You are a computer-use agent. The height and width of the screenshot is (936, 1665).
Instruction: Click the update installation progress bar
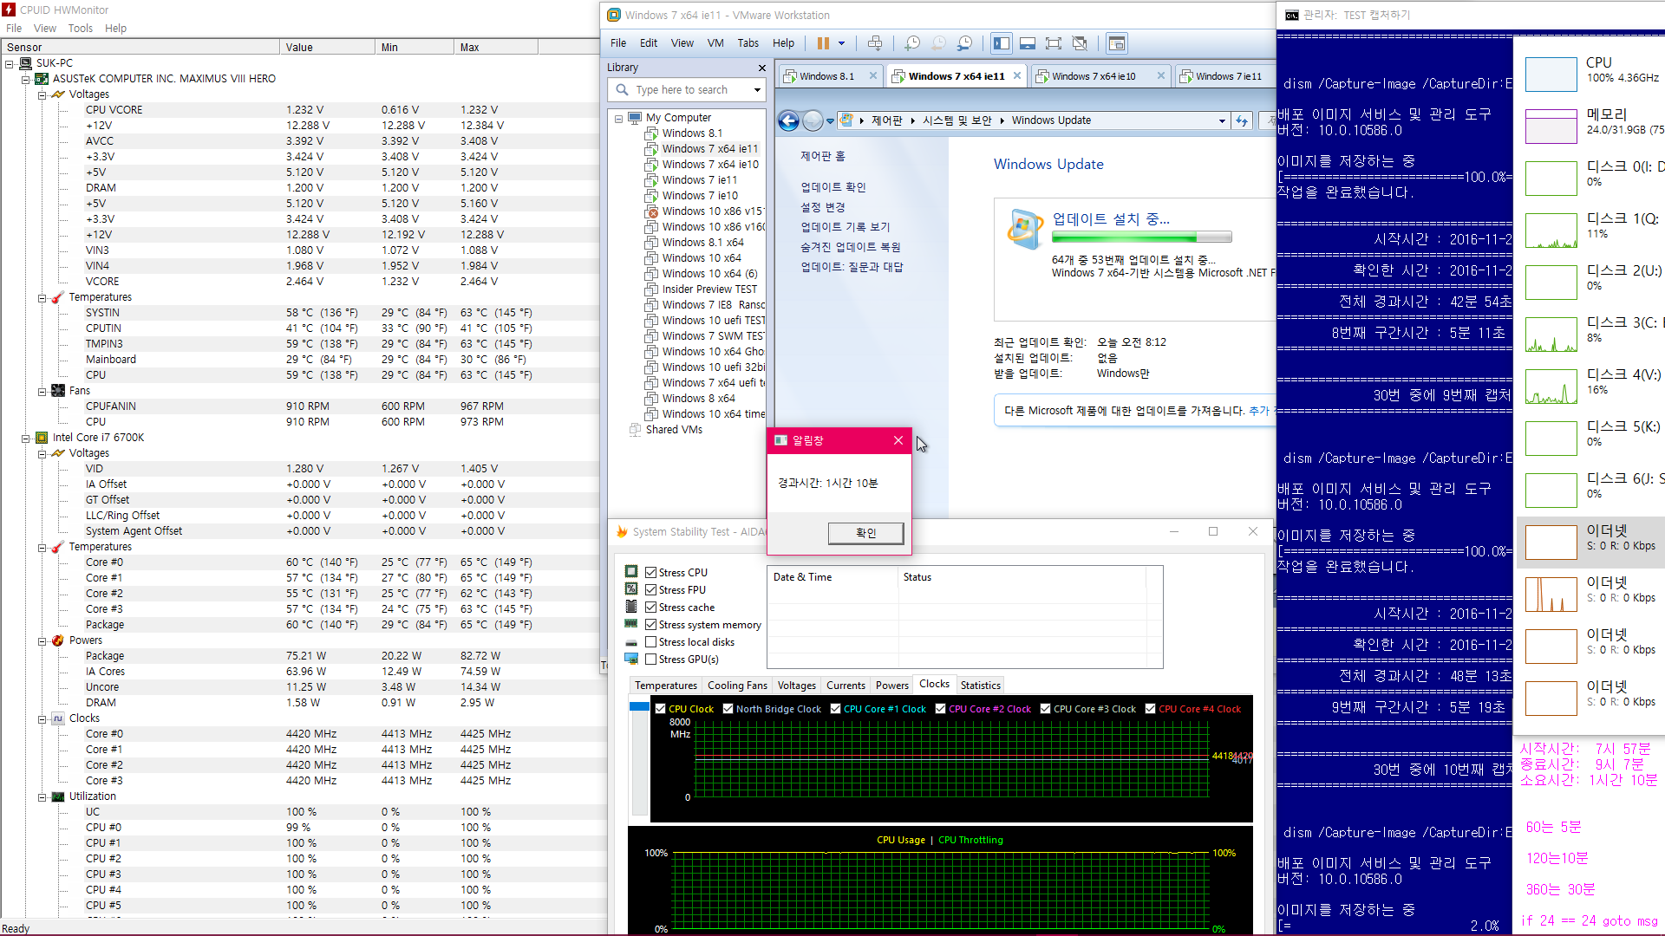point(1142,237)
